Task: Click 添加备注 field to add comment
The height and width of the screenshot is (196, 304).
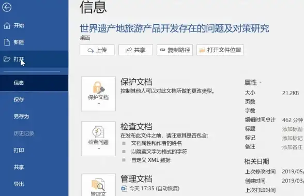Action: point(292,147)
